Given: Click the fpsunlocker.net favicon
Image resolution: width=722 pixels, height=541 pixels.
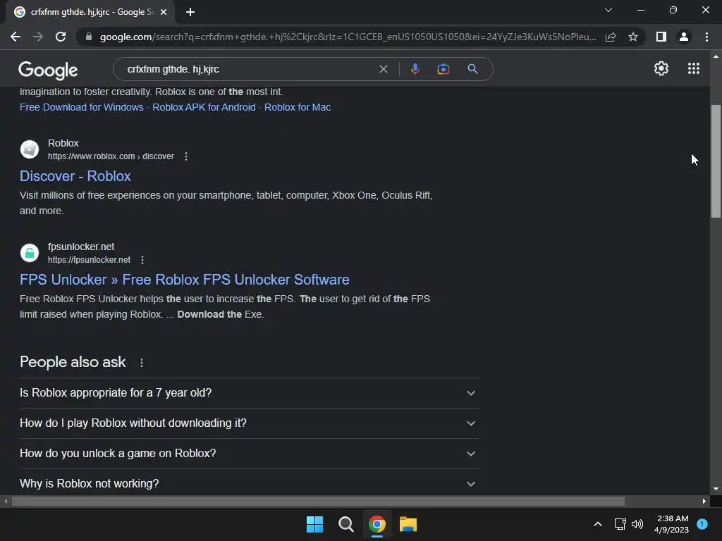Looking at the screenshot, I should (30, 253).
